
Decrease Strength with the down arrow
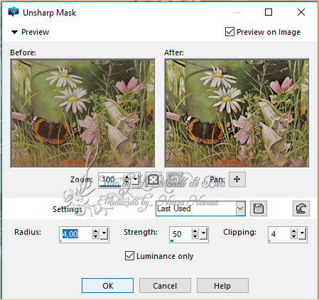[195, 237]
